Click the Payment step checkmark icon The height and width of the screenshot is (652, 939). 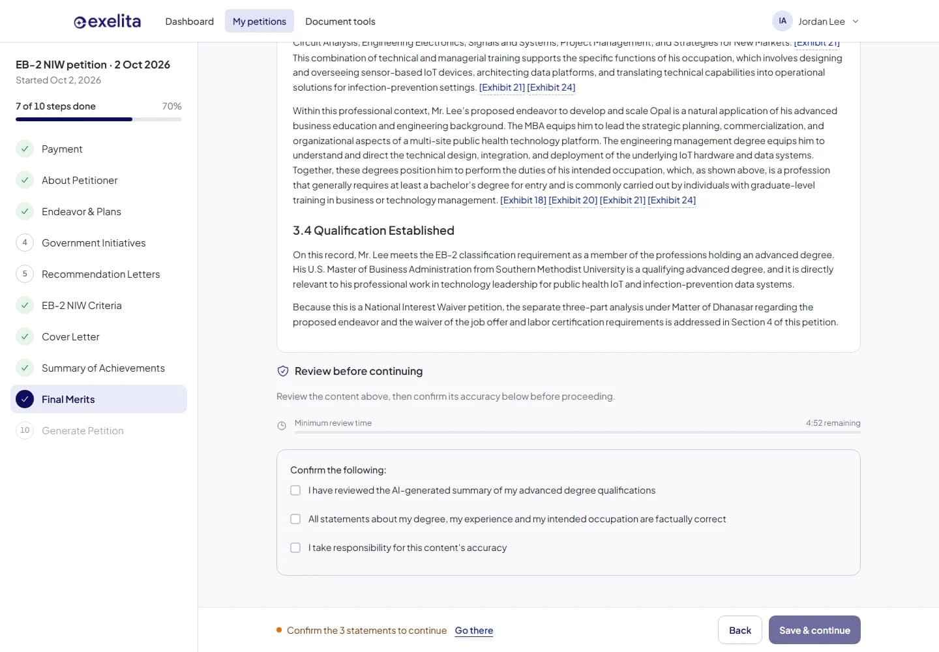[25, 149]
